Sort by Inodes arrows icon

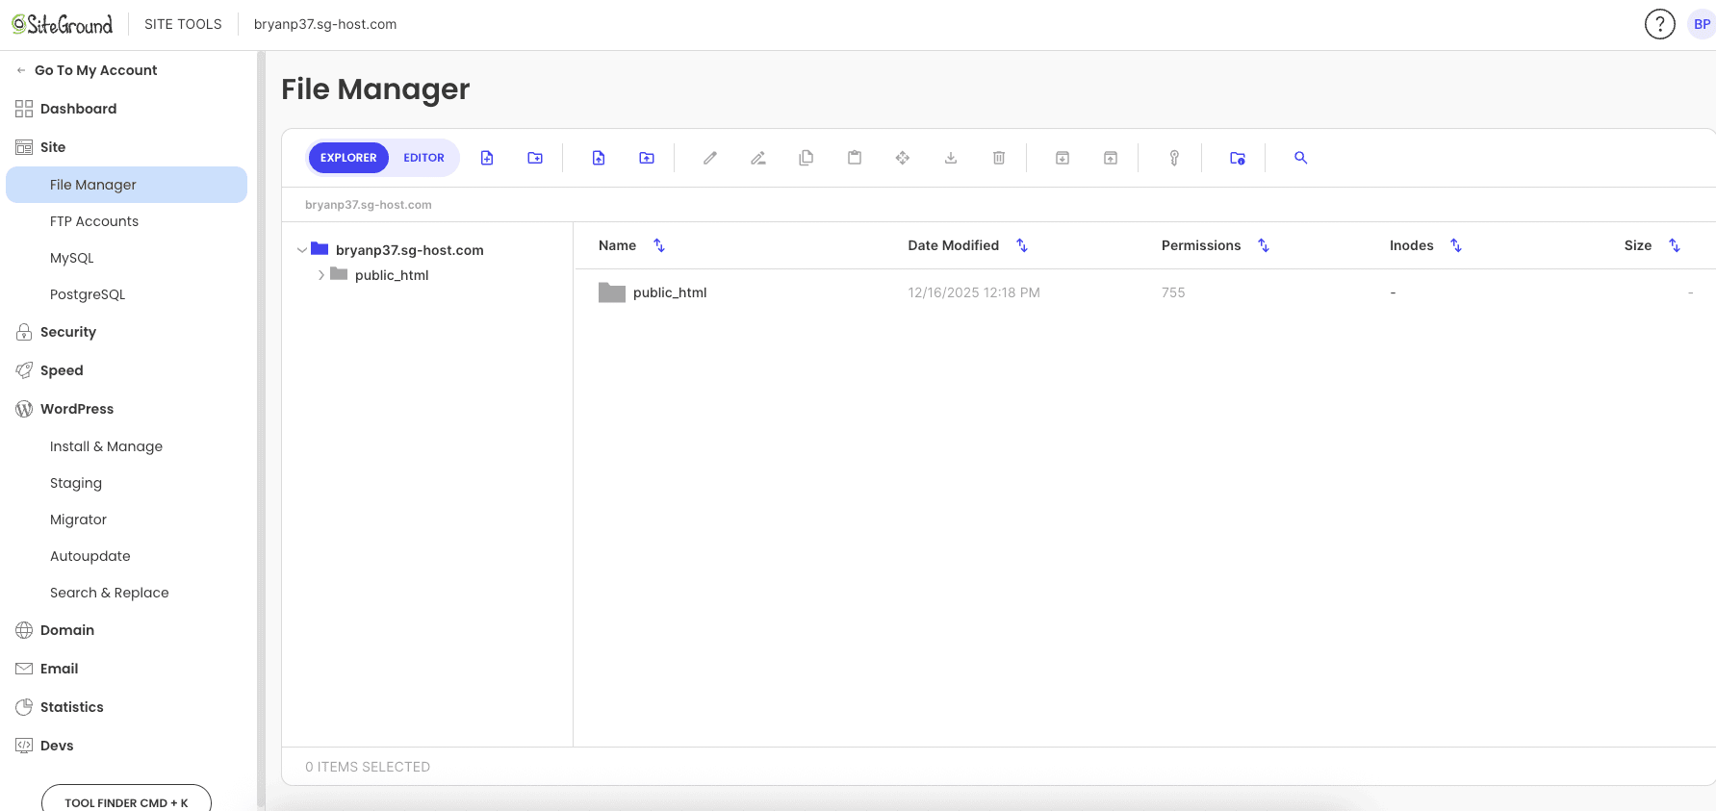point(1456,245)
